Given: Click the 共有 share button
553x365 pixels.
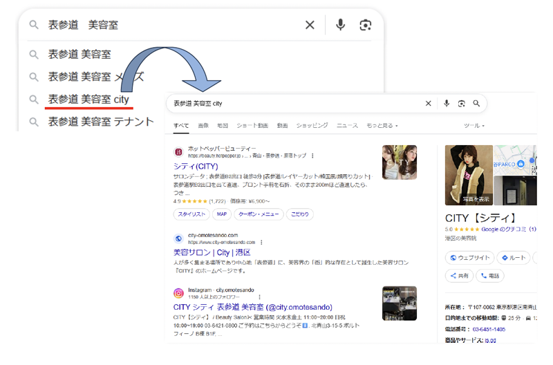Looking at the screenshot, I should tap(460, 276).
